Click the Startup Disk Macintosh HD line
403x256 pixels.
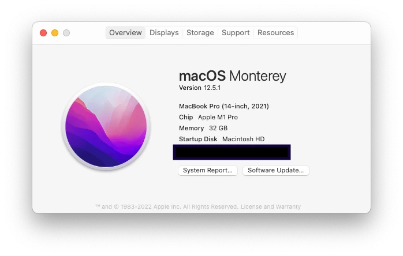pos(222,139)
